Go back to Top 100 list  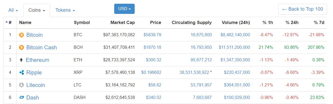click(x=302, y=9)
